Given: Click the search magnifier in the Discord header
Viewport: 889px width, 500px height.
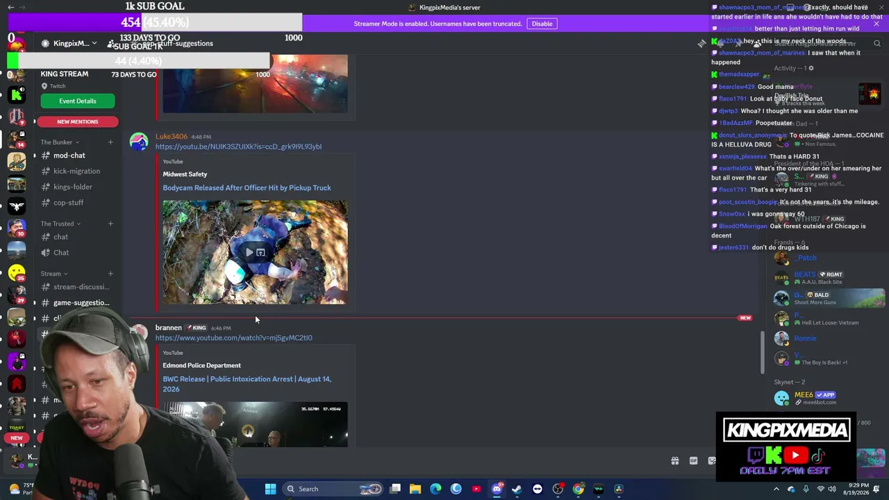Looking at the screenshot, I should pos(877,44).
